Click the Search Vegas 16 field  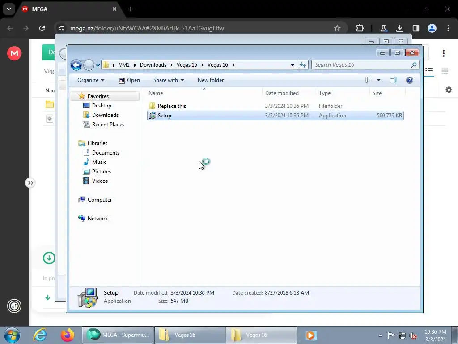pyautogui.click(x=365, y=65)
